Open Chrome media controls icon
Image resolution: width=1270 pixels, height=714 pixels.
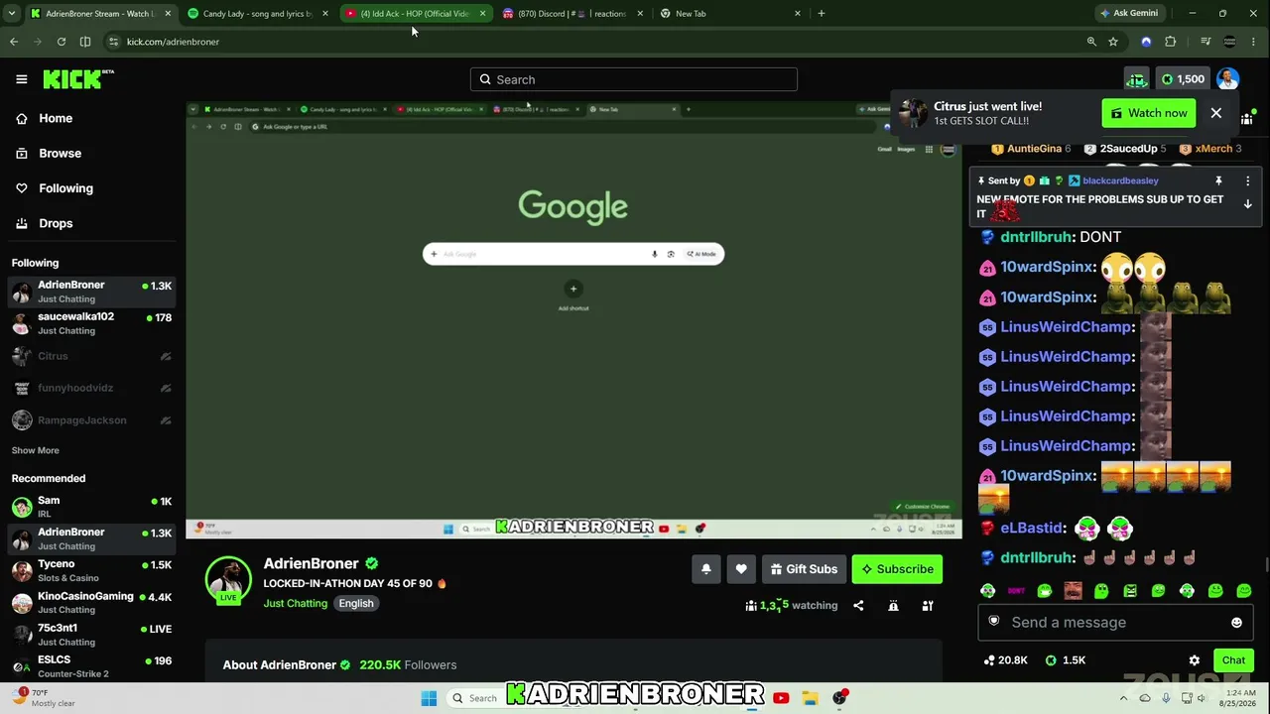[1206, 42]
